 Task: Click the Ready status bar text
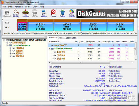pyautogui.click(x=5, y=103)
